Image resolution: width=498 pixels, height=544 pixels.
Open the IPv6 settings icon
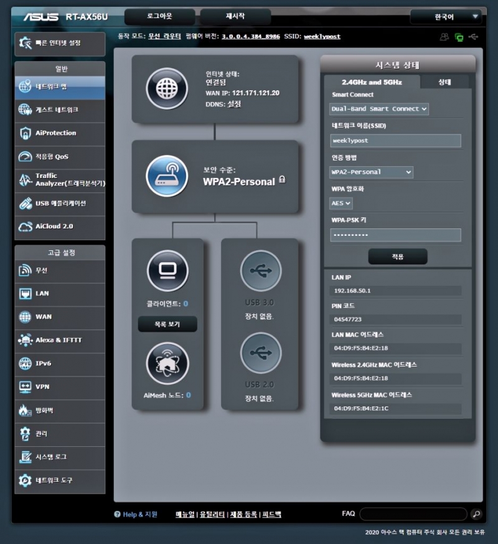pos(25,363)
